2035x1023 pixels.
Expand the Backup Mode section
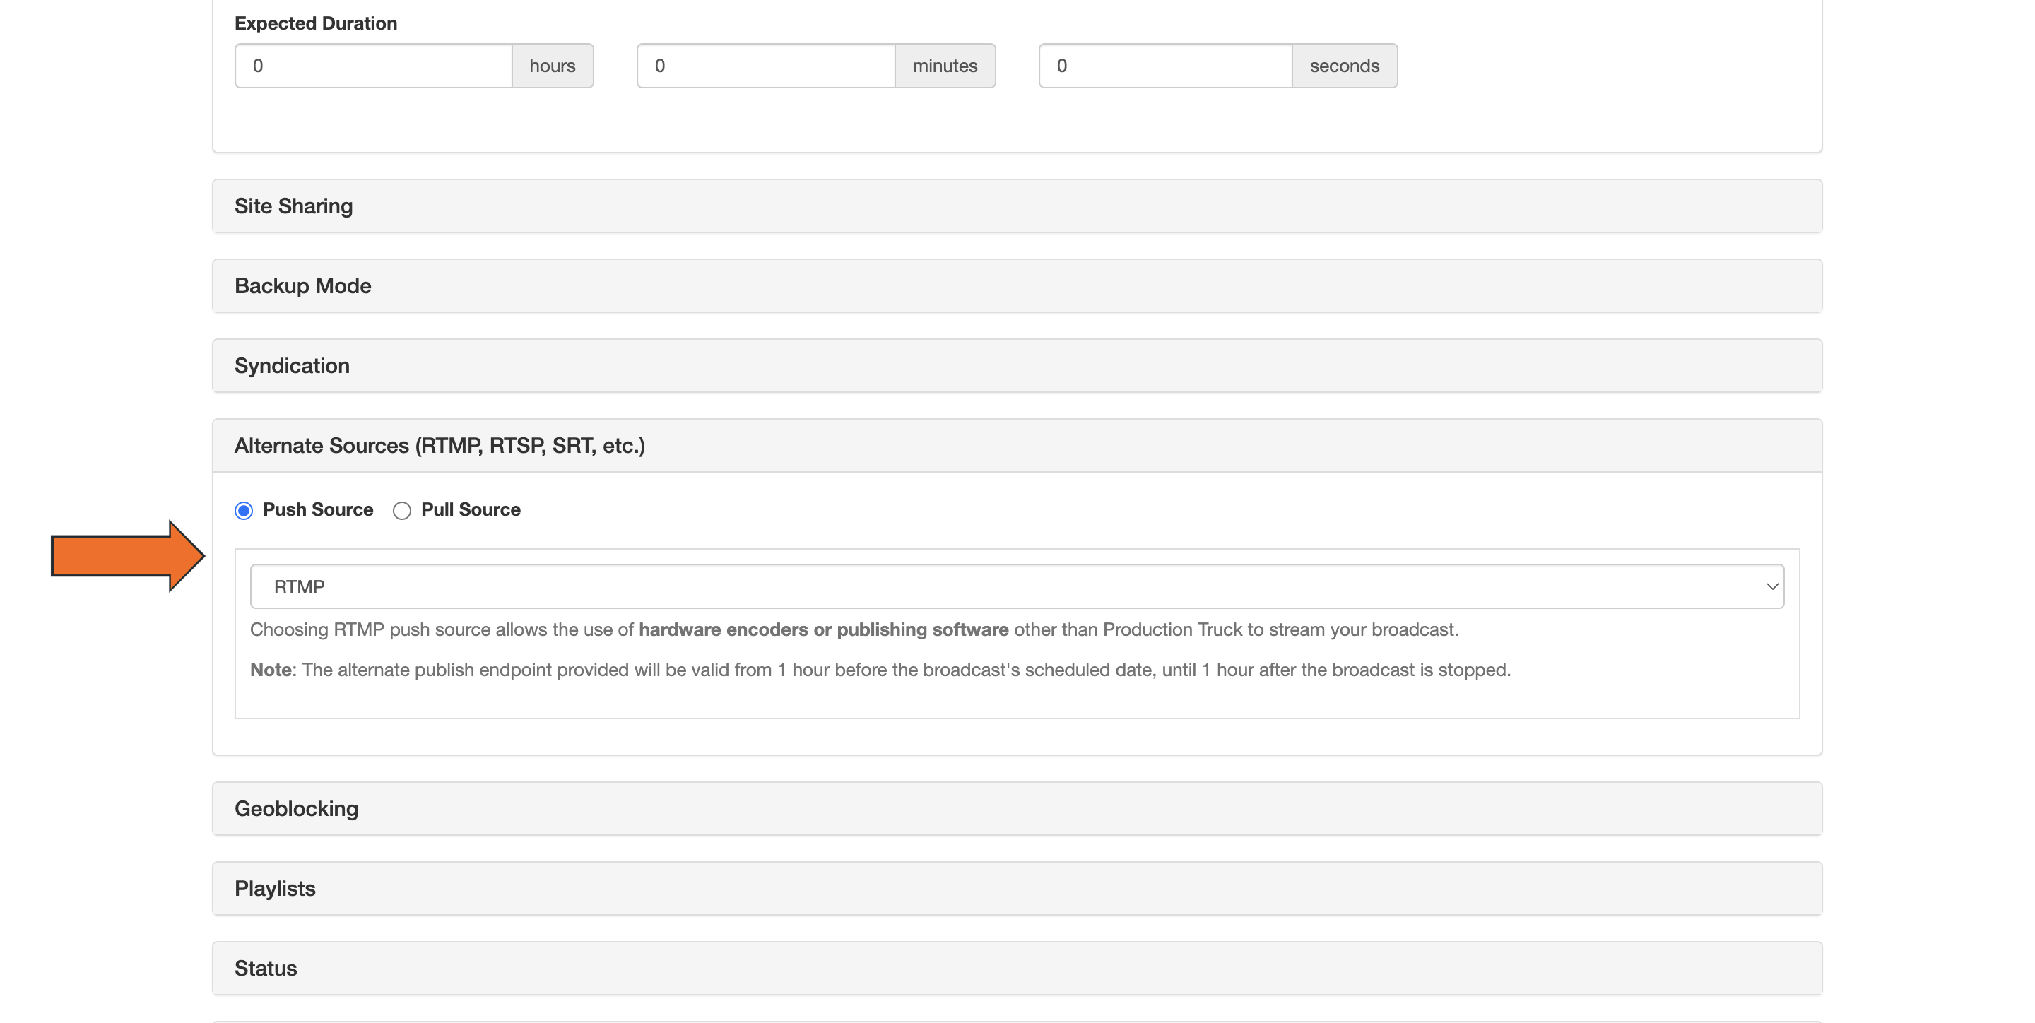[302, 285]
